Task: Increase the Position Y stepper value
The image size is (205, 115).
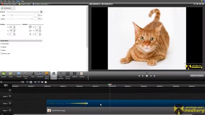Action: (14, 30)
